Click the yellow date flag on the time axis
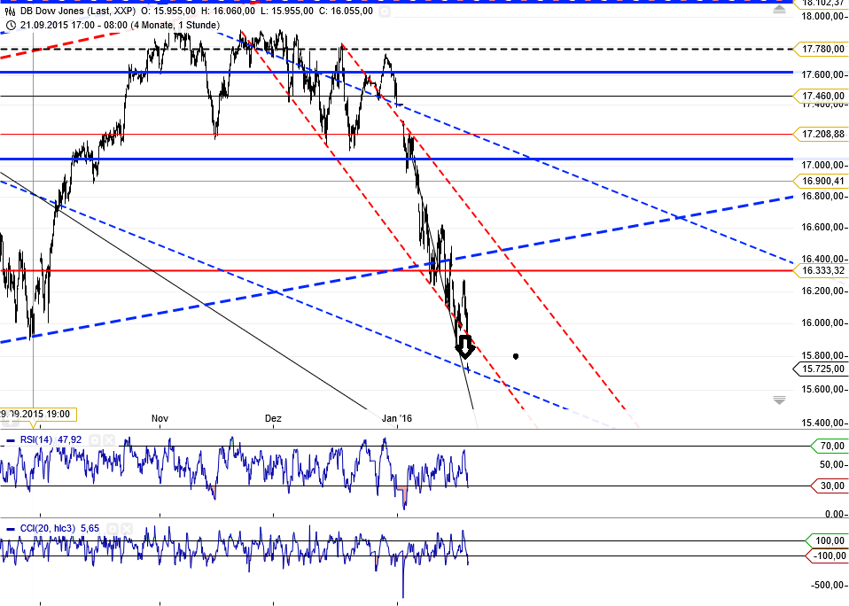 [39, 414]
